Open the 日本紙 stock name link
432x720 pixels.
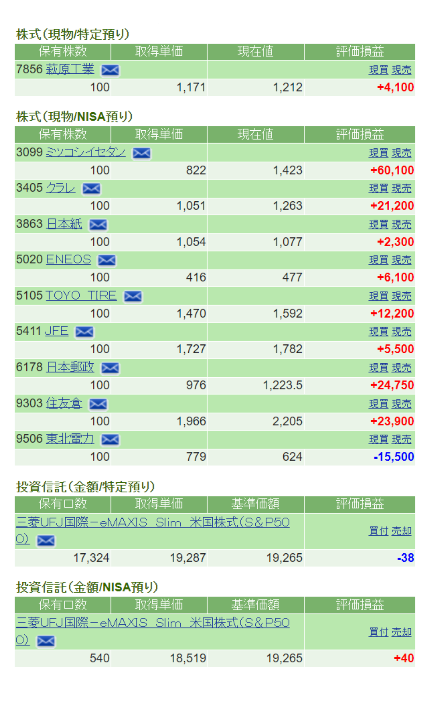point(64,224)
